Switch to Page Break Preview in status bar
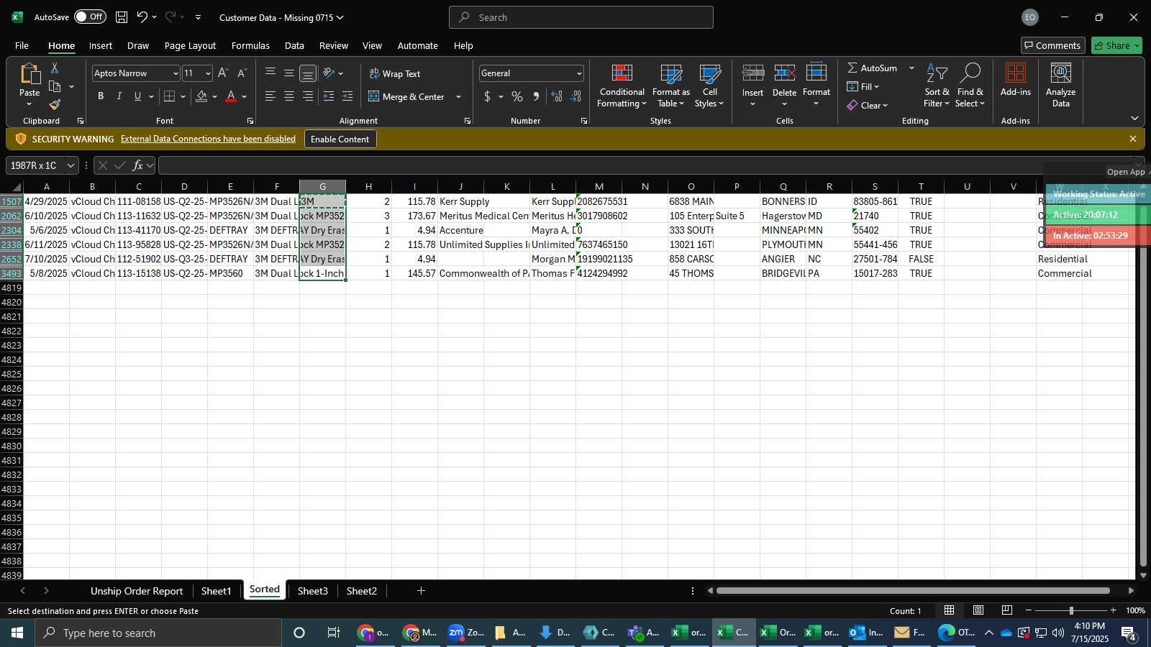 pos(1007,610)
